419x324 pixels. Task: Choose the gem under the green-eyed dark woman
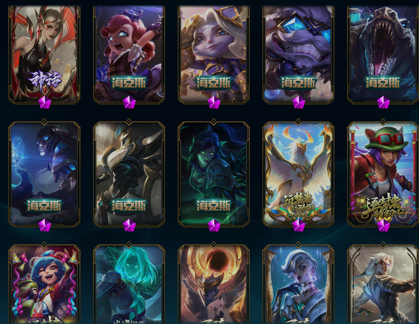pos(214,226)
